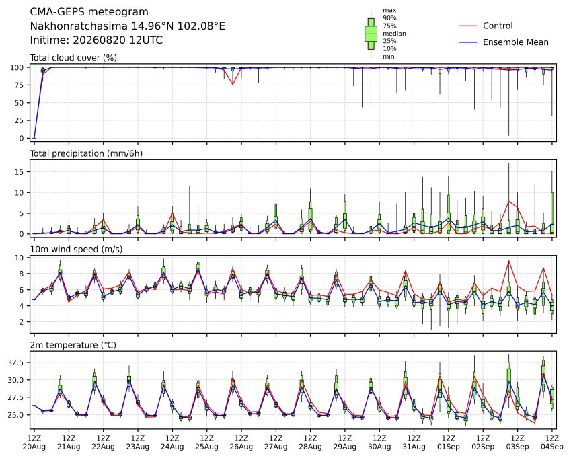Click the control precipitation peak near 03Sep
The height and width of the screenshot is (458, 571).
click(x=509, y=201)
